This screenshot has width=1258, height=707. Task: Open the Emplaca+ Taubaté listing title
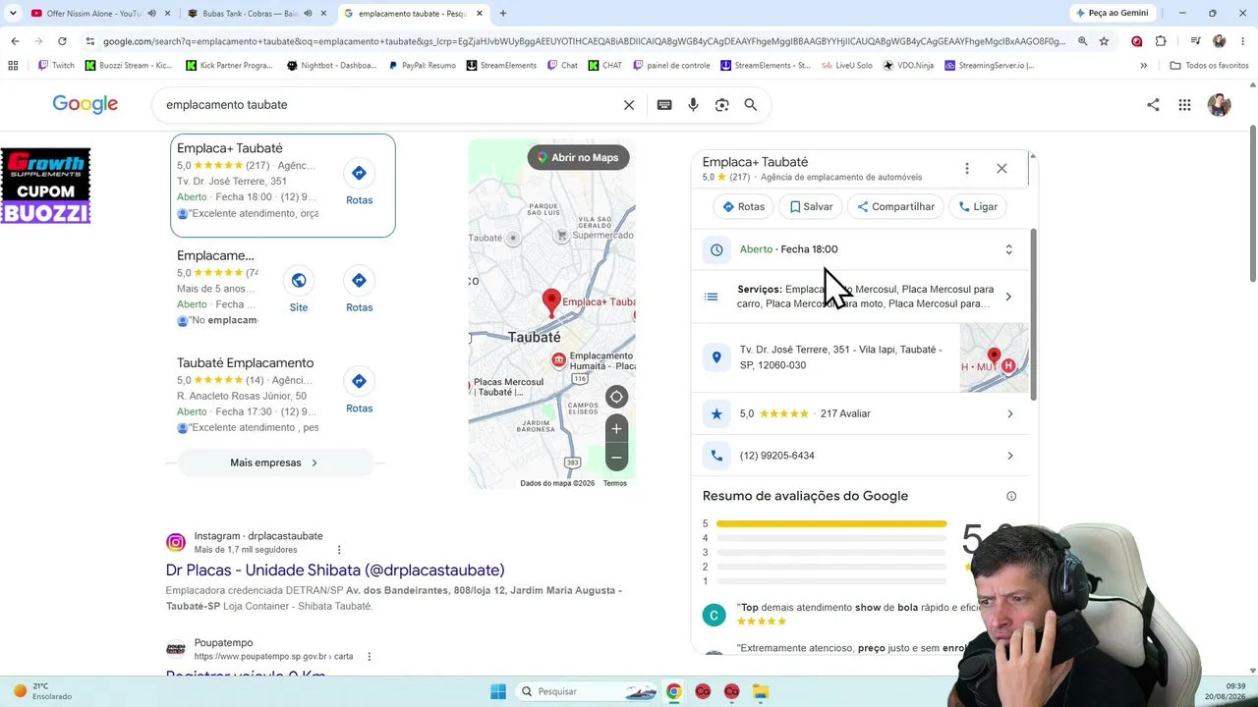coord(230,148)
